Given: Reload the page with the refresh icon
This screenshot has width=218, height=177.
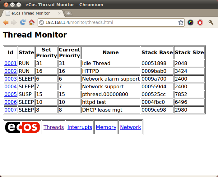Looking at the screenshot, I should 23,22.
